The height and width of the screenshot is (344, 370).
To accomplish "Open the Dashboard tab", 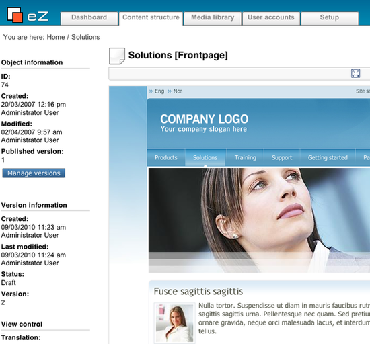I will (89, 18).
